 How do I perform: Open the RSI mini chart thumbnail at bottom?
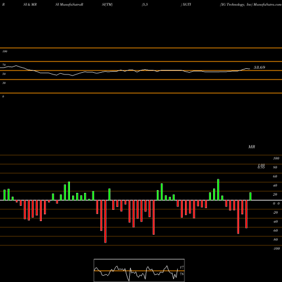pos(139,270)
